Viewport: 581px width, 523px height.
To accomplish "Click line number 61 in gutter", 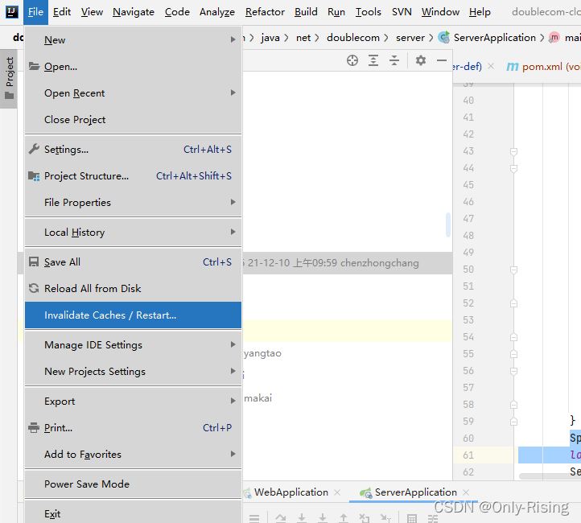I will point(468,455).
